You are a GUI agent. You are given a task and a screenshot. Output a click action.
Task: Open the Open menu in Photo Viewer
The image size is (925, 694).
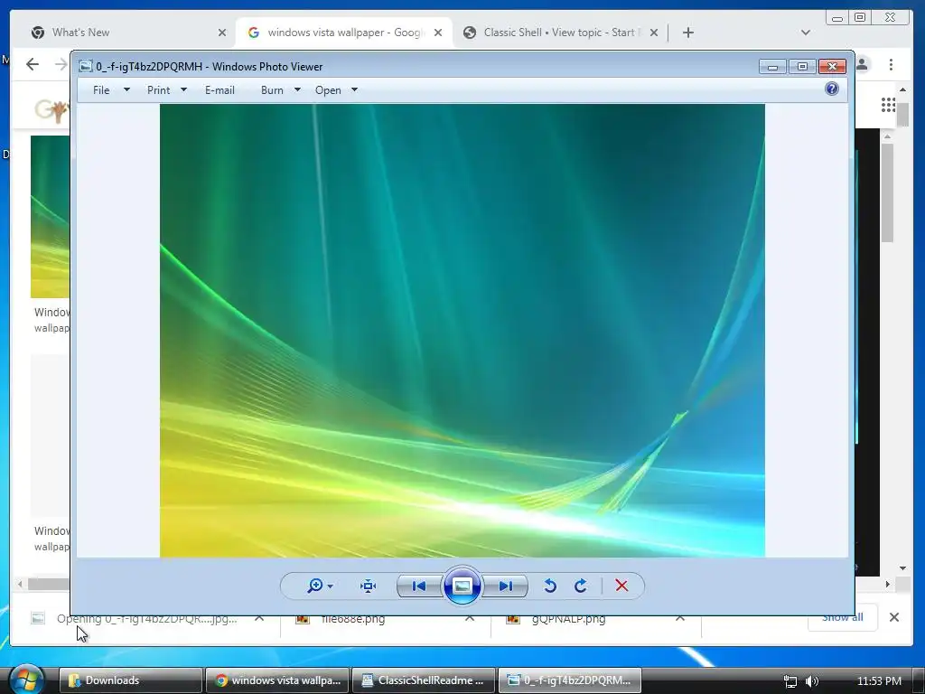pos(328,89)
